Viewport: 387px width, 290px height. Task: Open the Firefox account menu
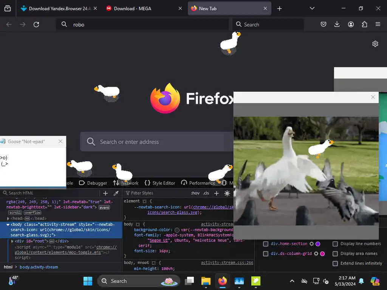(351, 24)
